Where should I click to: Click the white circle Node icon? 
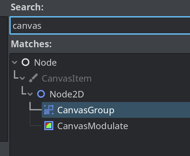[x=26, y=62]
